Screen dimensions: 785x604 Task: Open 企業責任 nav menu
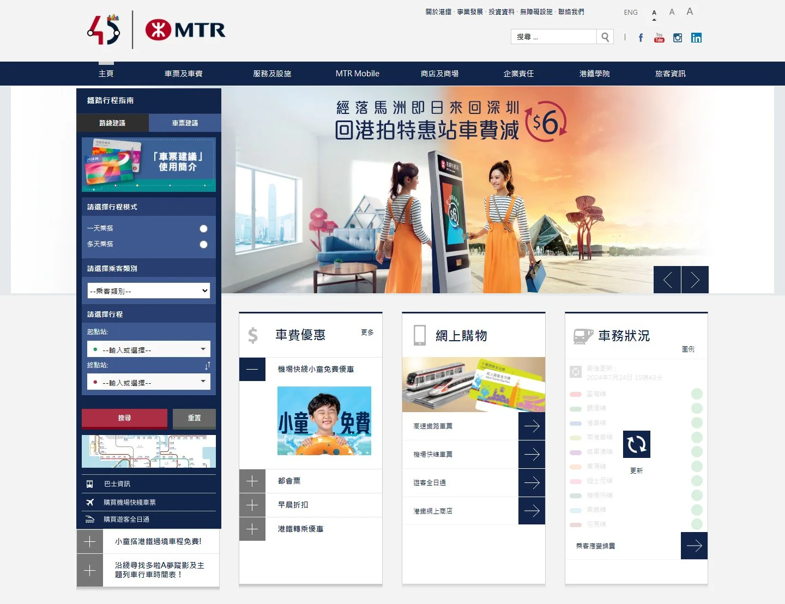[518, 74]
